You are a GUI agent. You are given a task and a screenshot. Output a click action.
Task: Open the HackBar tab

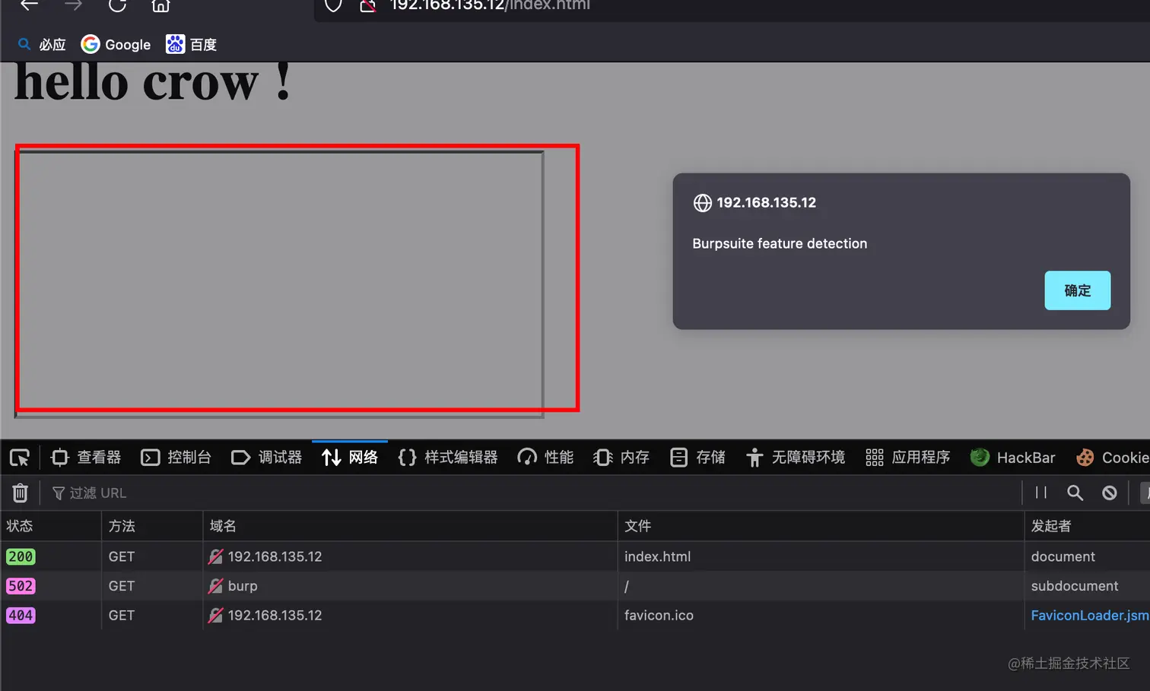pos(1012,458)
